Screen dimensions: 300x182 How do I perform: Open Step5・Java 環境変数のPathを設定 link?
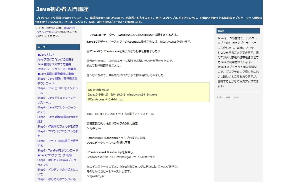point(57,119)
